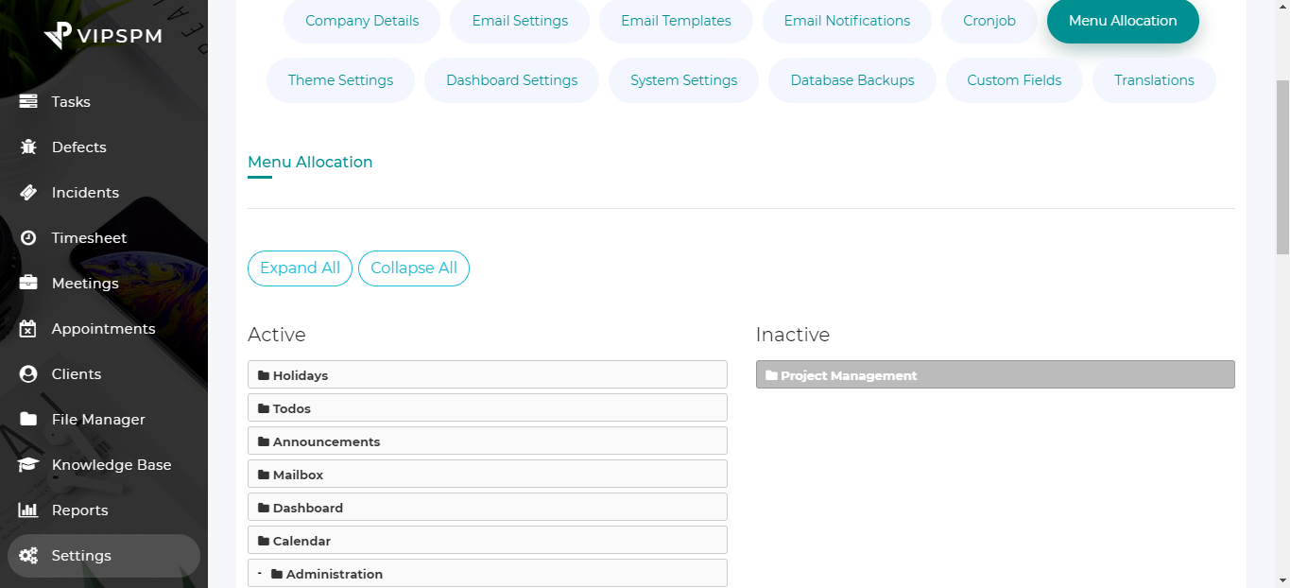Click the VIPSPM logo
The height and width of the screenshot is (588, 1290).
pos(103,36)
